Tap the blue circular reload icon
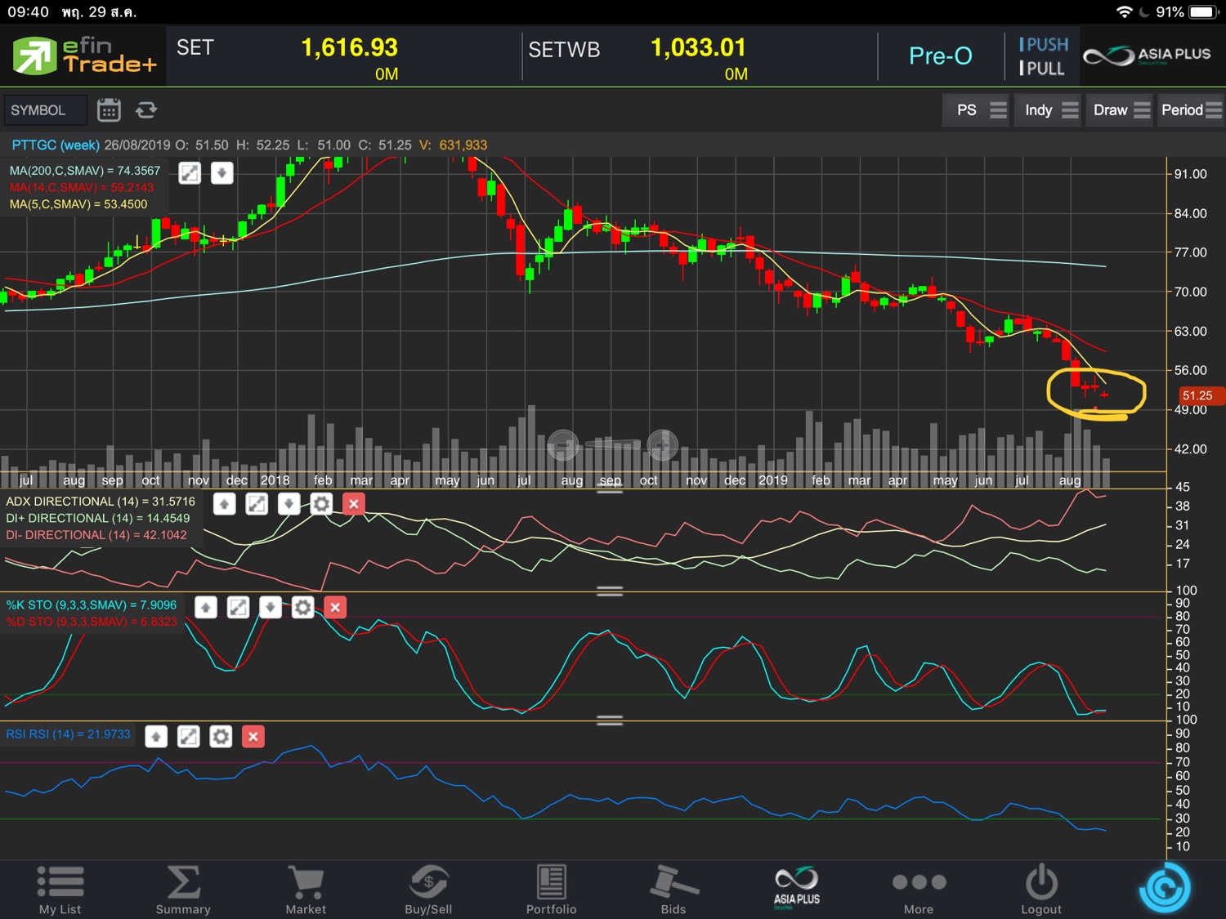 [x=1165, y=888]
